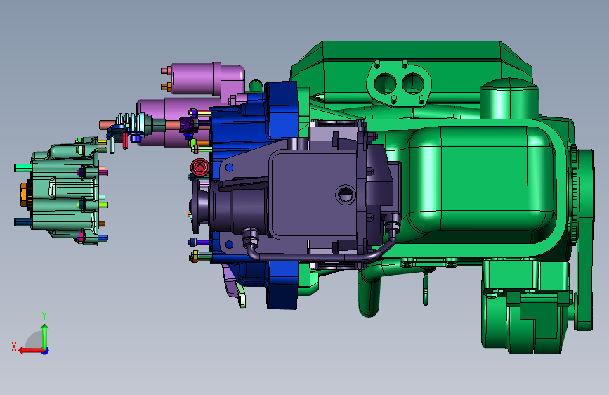Select the teal wheel hub assembly on the left
The height and width of the screenshot is (395, 609).
[x=65, y=191]
